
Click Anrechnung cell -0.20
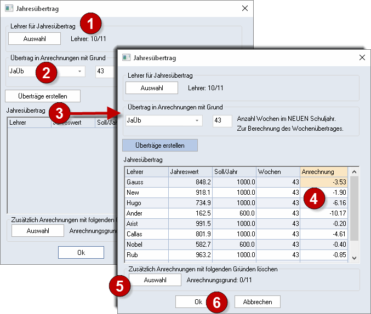[324, 224]
